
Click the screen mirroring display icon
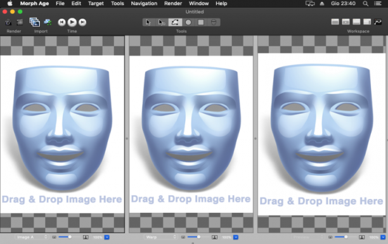pos(310,3)
